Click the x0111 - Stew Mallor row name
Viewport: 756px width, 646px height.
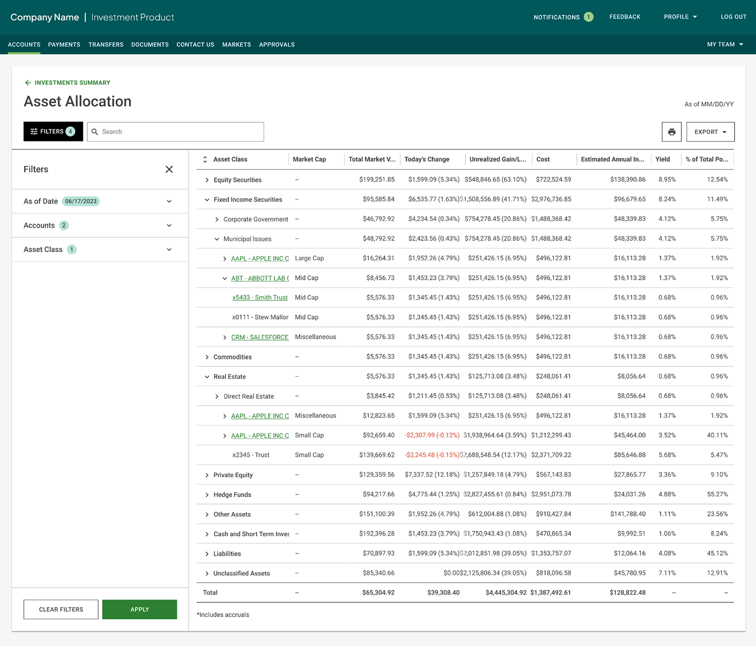click(260, 317)
